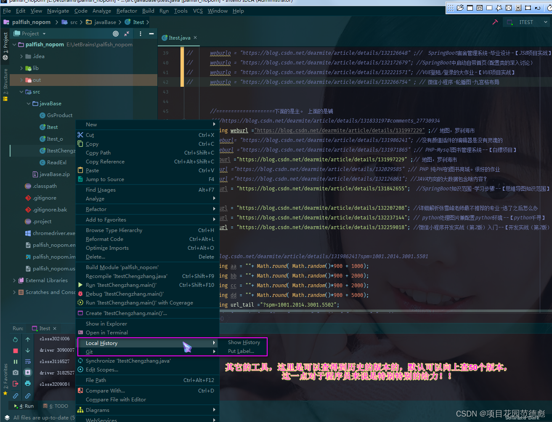Select .gitignore.bak file
This screenshot has height=422, width=552.
pos(46,210)
